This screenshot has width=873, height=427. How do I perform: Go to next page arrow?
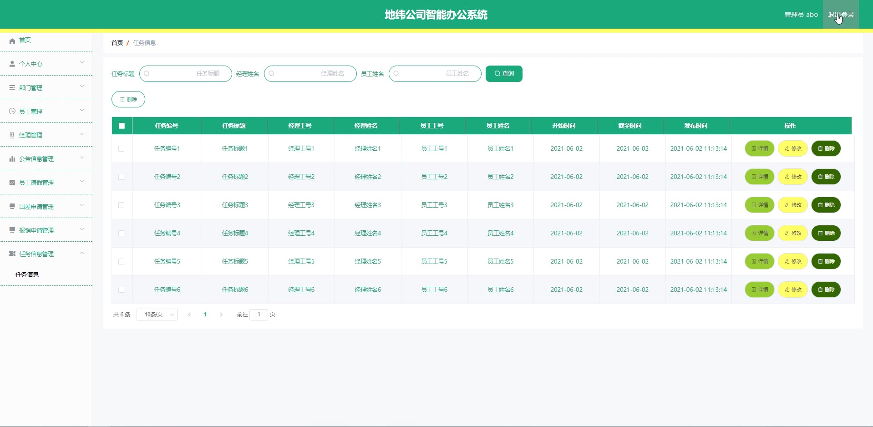[x=221, y=315]
